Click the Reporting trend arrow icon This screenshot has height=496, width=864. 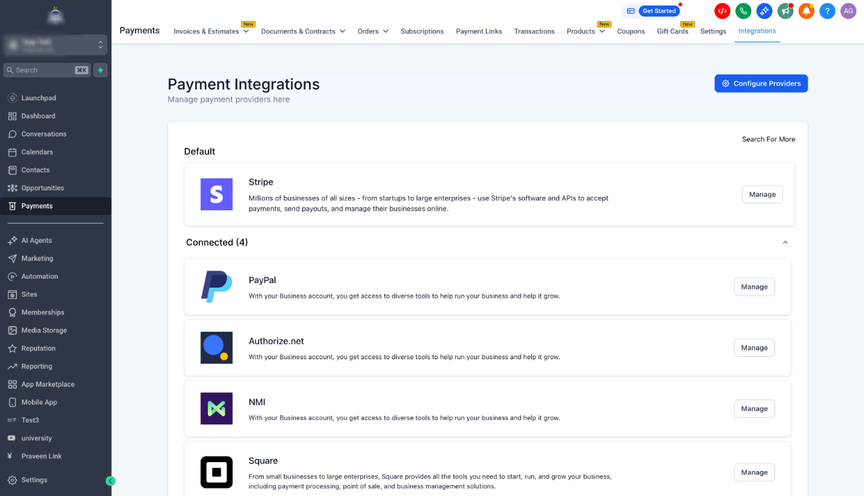click(12, 366)
